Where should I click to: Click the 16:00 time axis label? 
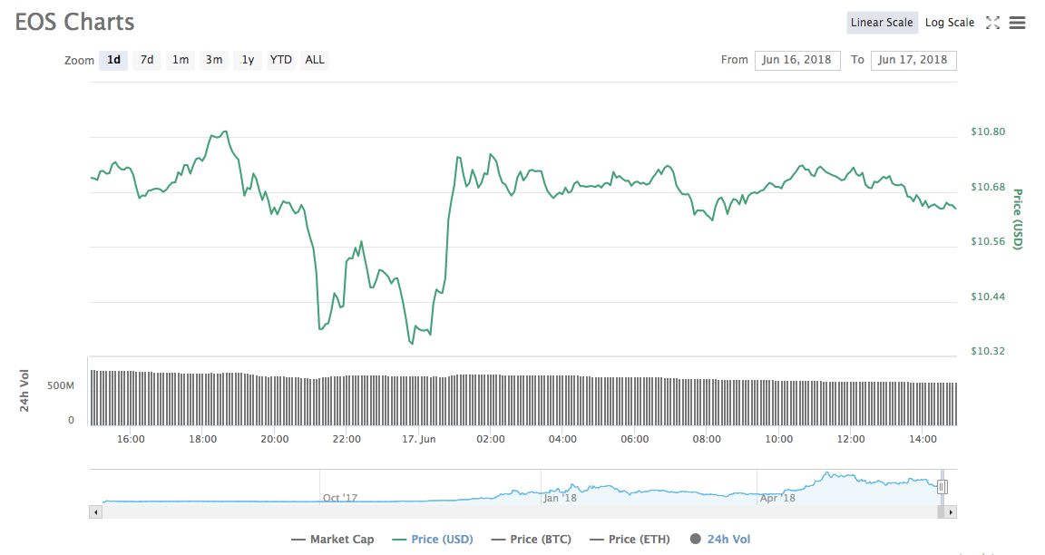(x=131, y=440)
